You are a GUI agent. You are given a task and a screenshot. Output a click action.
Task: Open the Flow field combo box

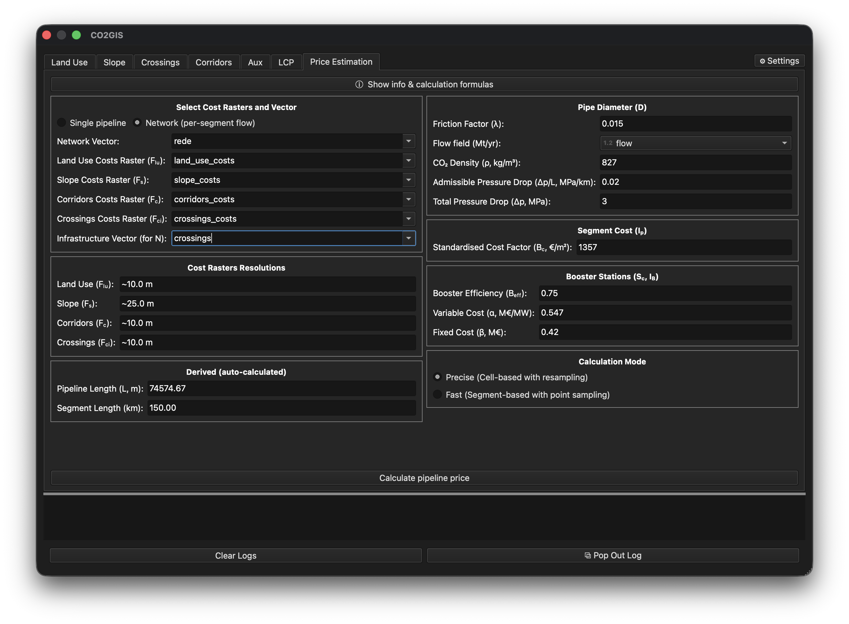(695, 143)
